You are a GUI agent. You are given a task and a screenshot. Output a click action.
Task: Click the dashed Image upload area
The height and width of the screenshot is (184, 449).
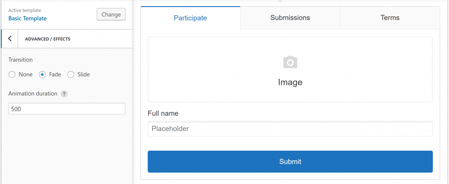tap(290, 70)
